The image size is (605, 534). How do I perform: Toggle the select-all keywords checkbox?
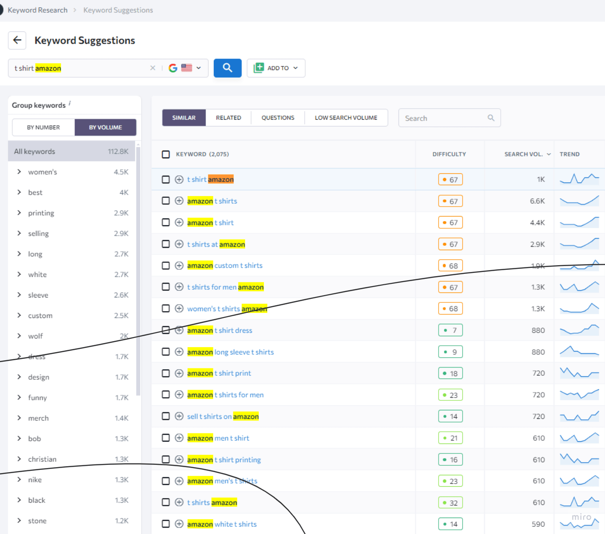[x=166, y=154]
